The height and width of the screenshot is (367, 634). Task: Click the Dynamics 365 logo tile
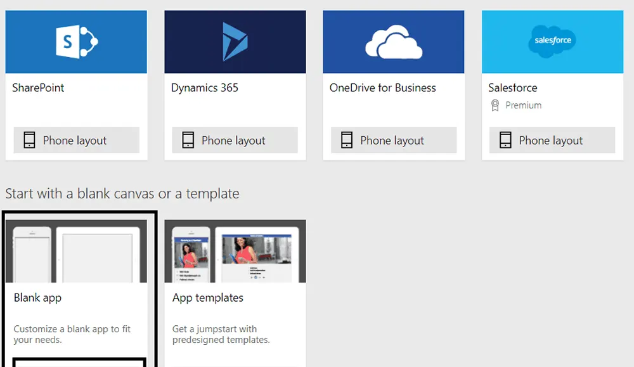235,42
